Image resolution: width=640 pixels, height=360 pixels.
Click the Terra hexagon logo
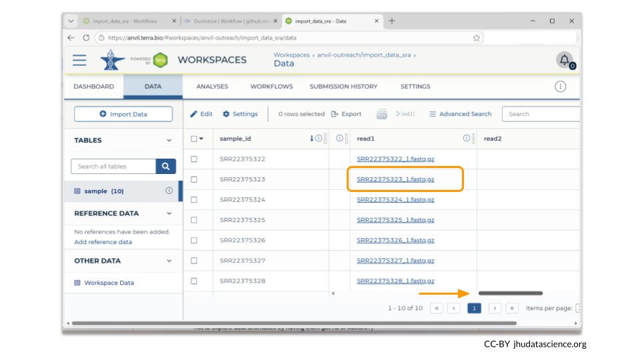click(x=161, y=60)
